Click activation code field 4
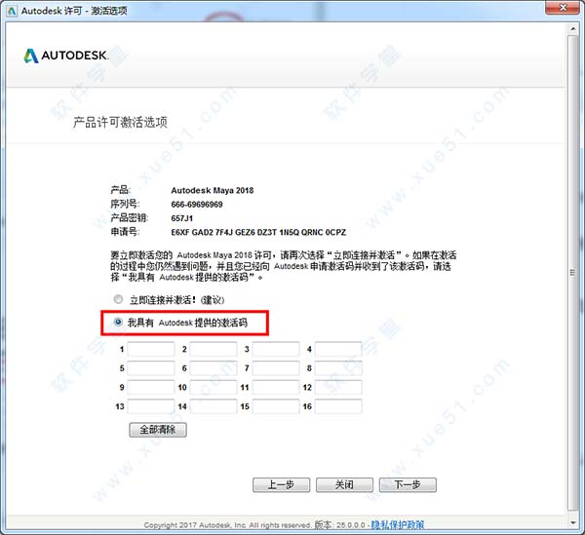This screenshot has width=585, height=535. coord(338,349)
